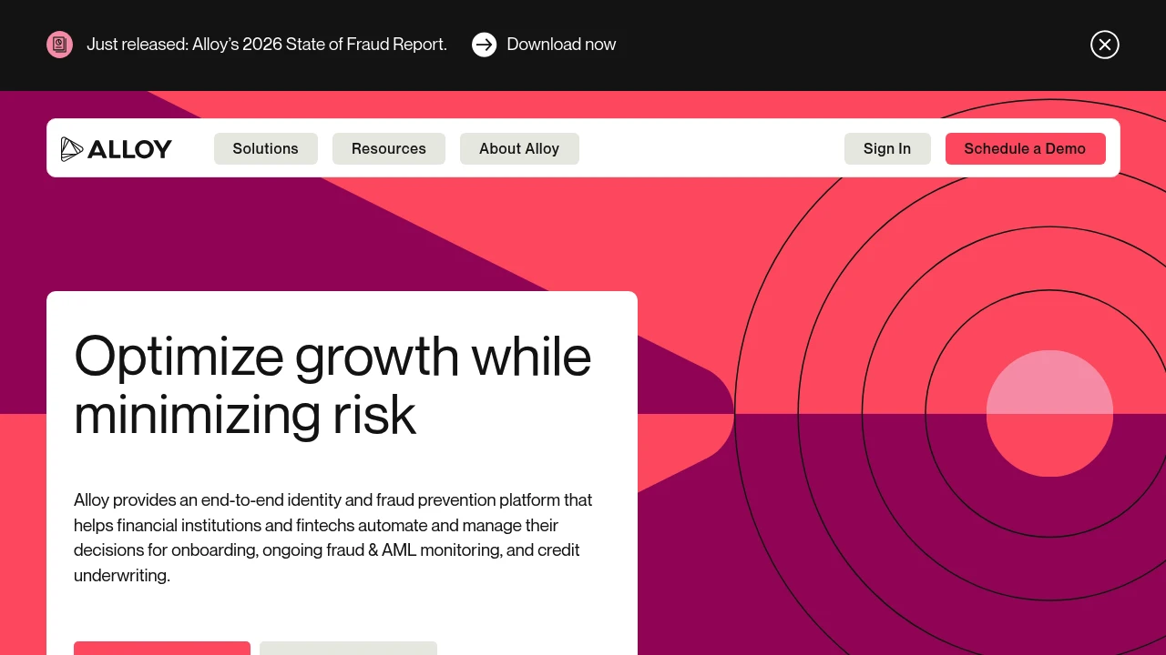Image resolution: width=1166 pixels, height=655 pixels.
Task: Click the Alloy triangle logo mark
Action: point(71,149)
